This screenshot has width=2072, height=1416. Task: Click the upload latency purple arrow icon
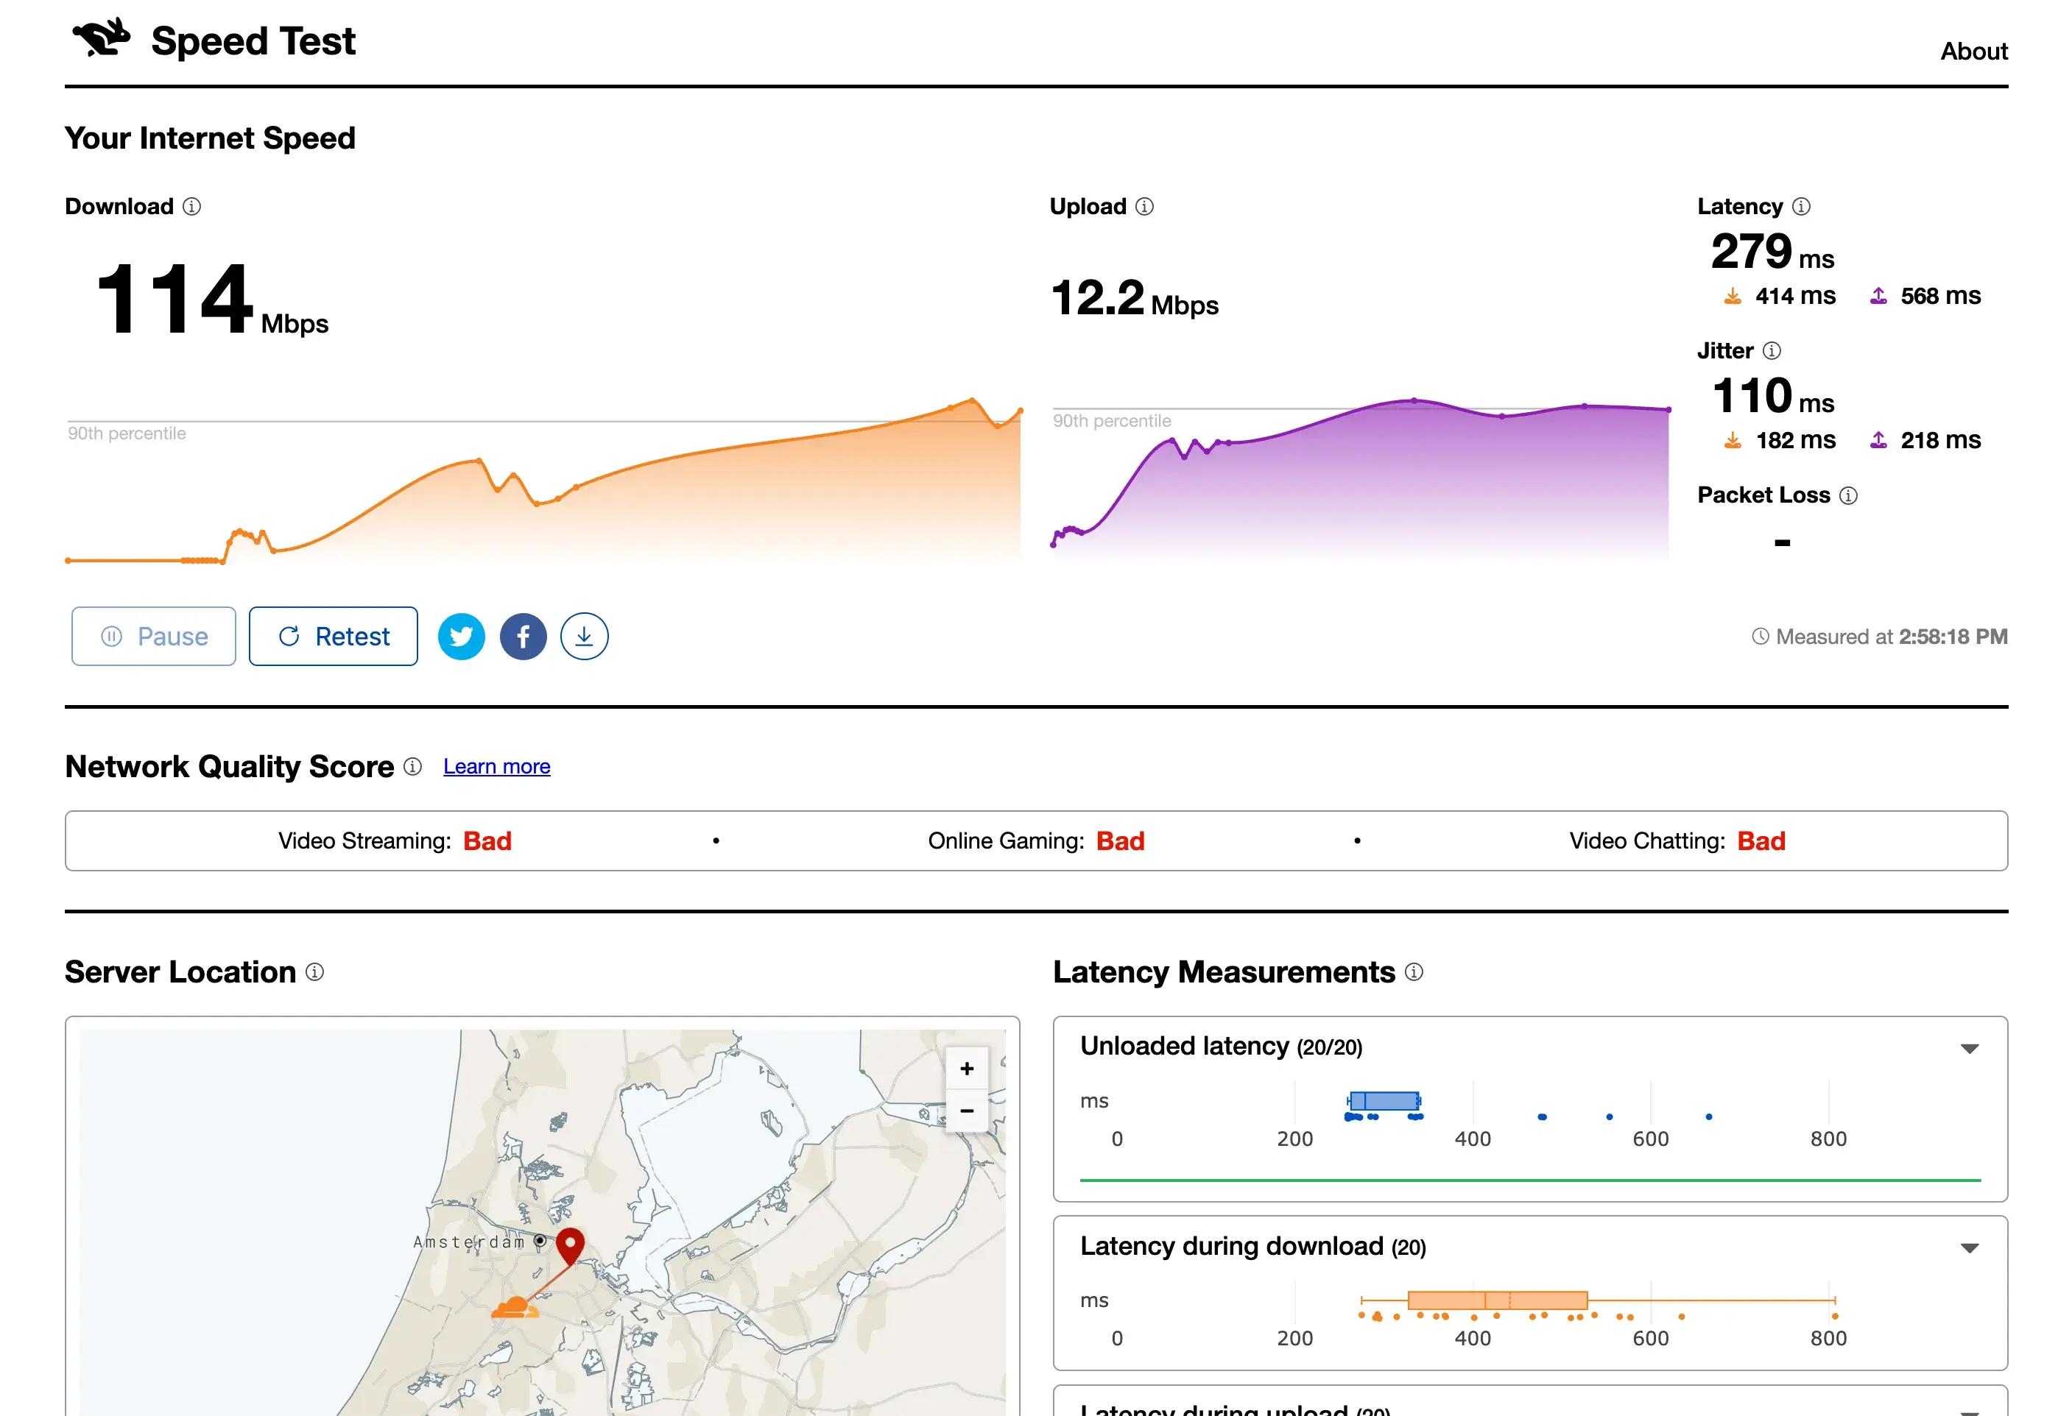click(x=1878, y=296)
